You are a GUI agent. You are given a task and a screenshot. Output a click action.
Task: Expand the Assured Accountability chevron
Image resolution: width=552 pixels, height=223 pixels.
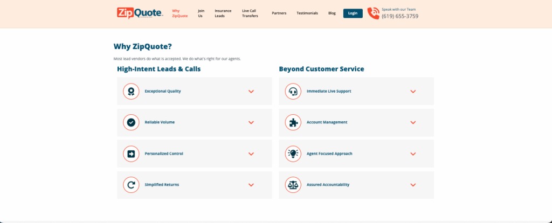(413, 185)
